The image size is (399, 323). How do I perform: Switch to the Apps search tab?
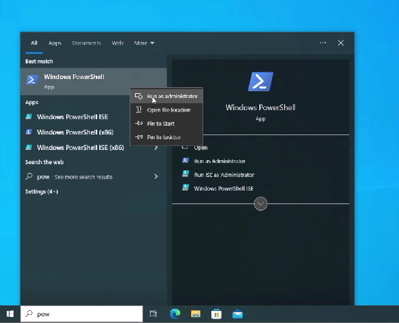click(x=55, y=43)
